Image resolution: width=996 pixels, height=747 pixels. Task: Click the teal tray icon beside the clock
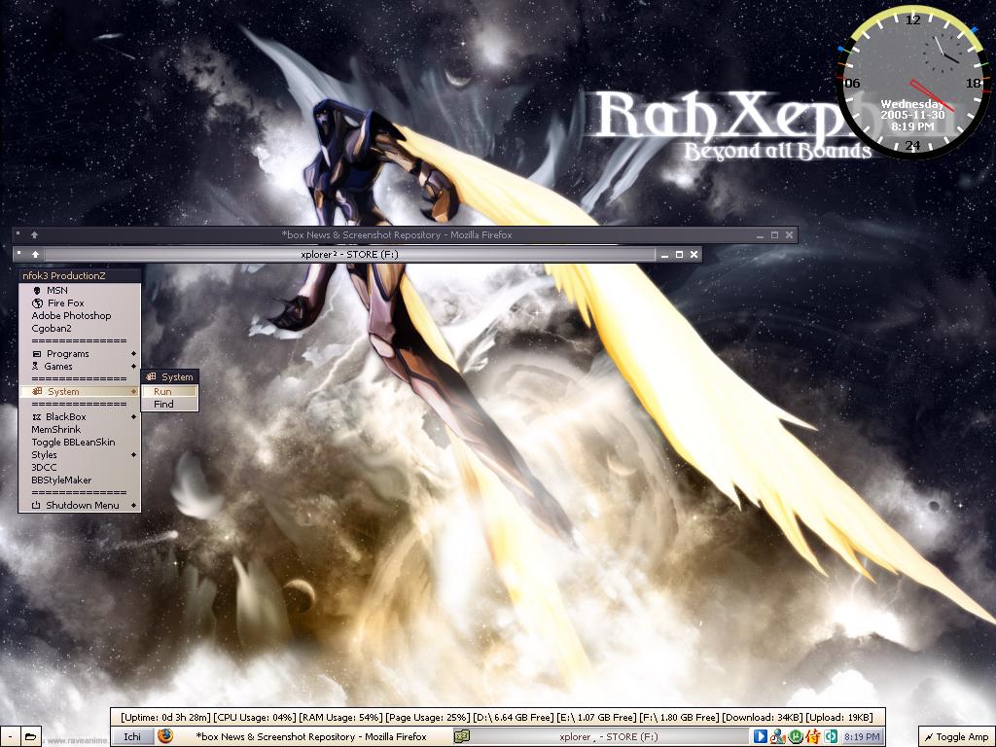pyautogui.click(x=831, y=736)
